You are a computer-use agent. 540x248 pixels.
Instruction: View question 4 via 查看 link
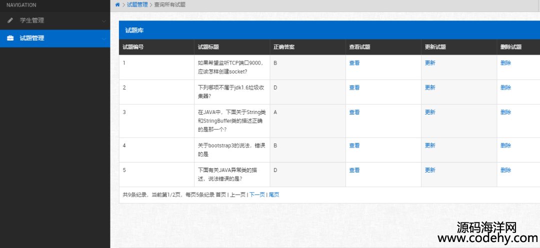[x=354, y=145]
